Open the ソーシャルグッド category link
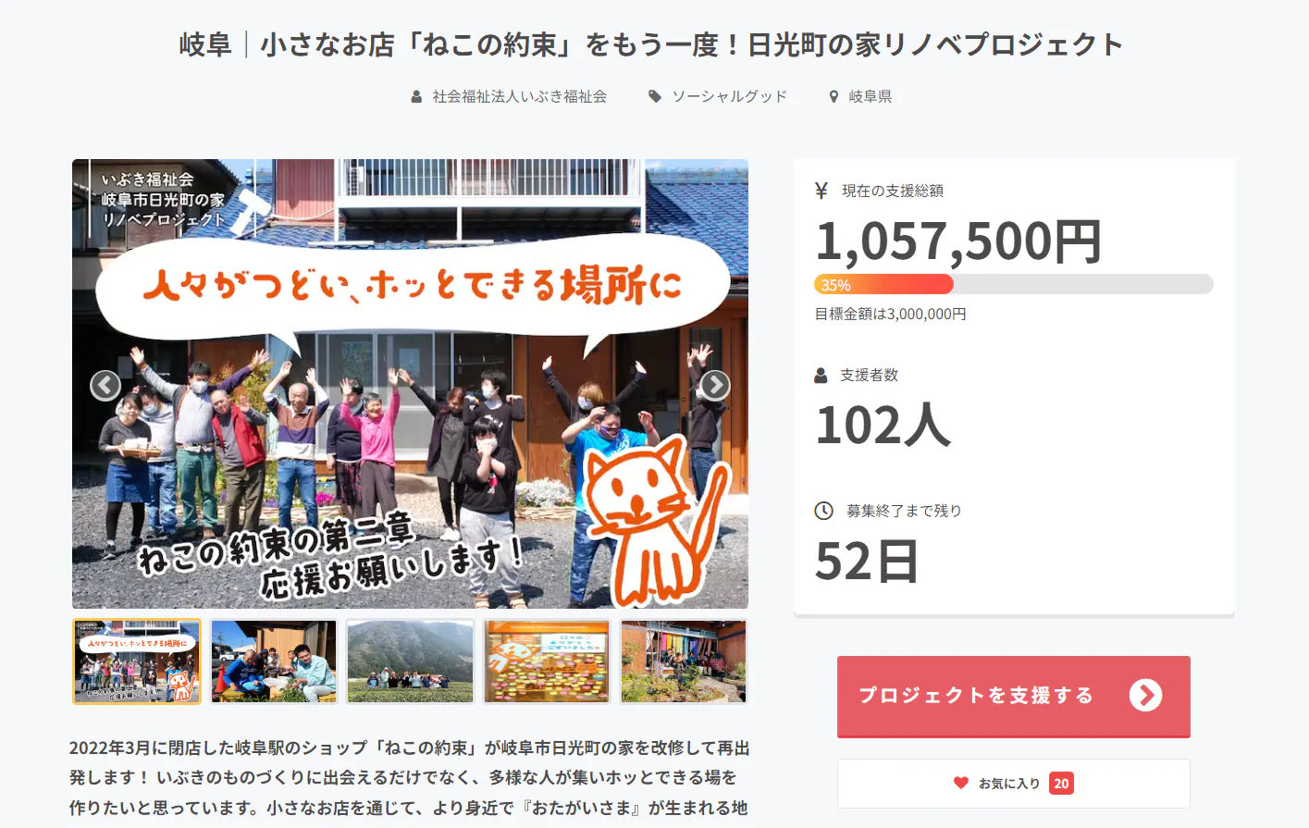The height and width of the screenshot is (828, 1309). pos(729,96)
